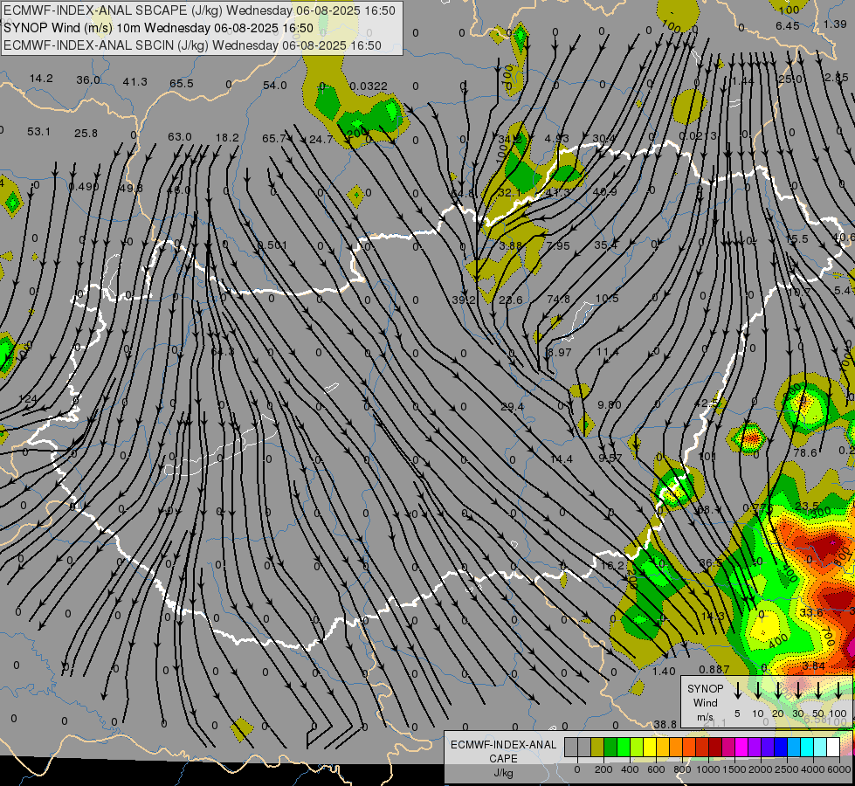855x786 pixels.
Task: Click the 10 m/s wind arrow in legend
Action: click(758, 691)
